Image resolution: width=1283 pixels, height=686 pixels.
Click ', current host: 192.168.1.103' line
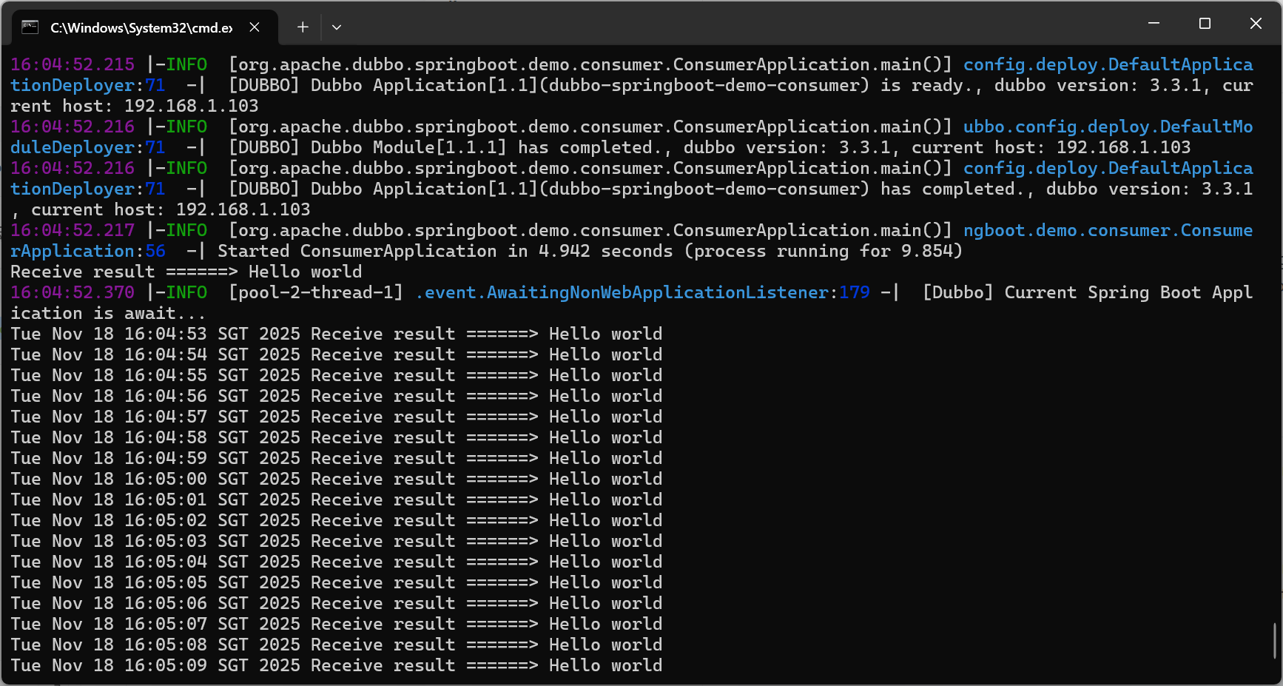[x=161, y=209]
